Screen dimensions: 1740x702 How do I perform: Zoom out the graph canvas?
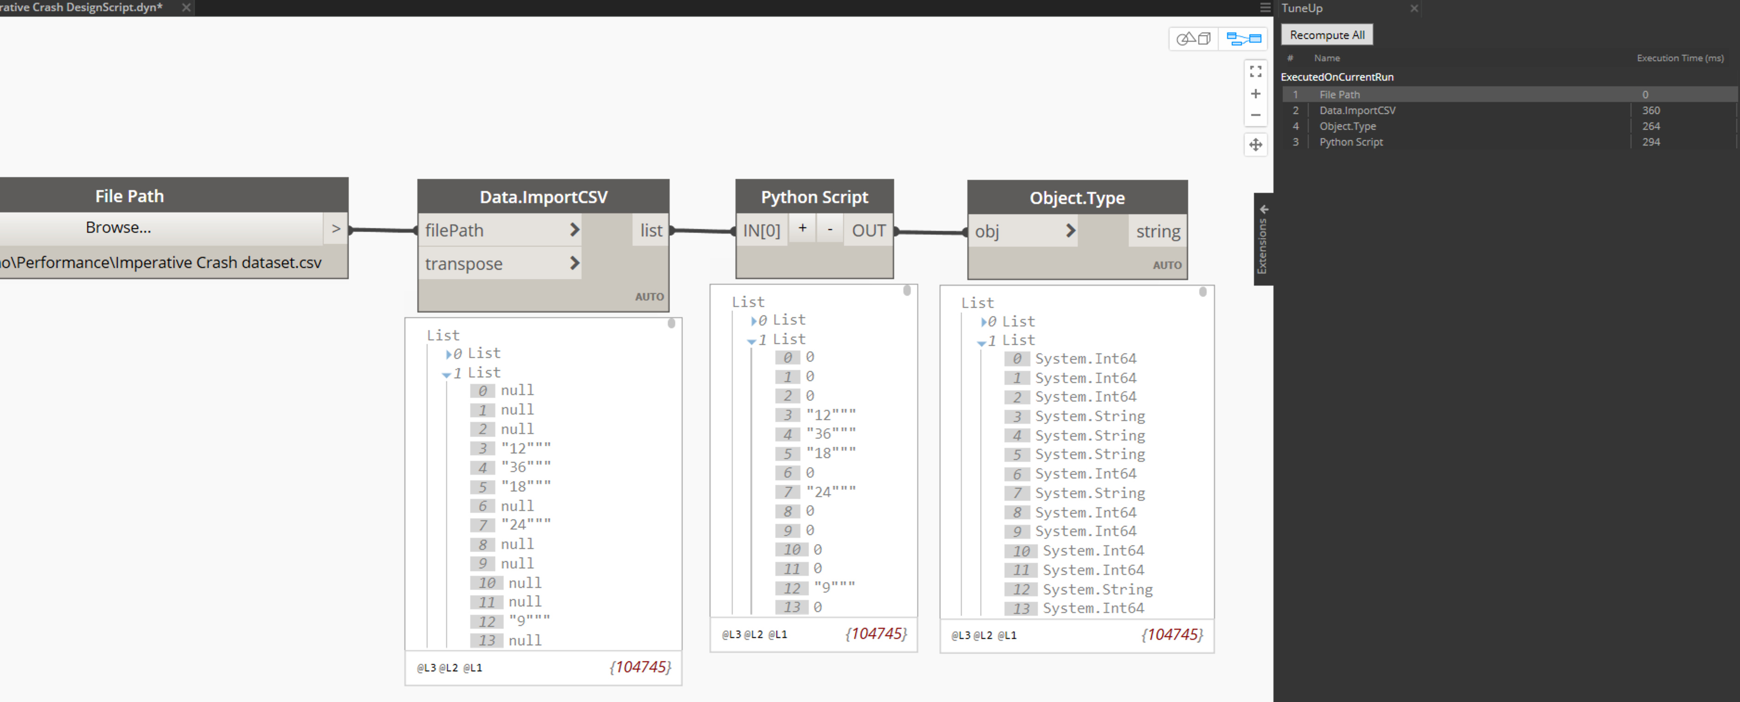[x=1255, y=115]
